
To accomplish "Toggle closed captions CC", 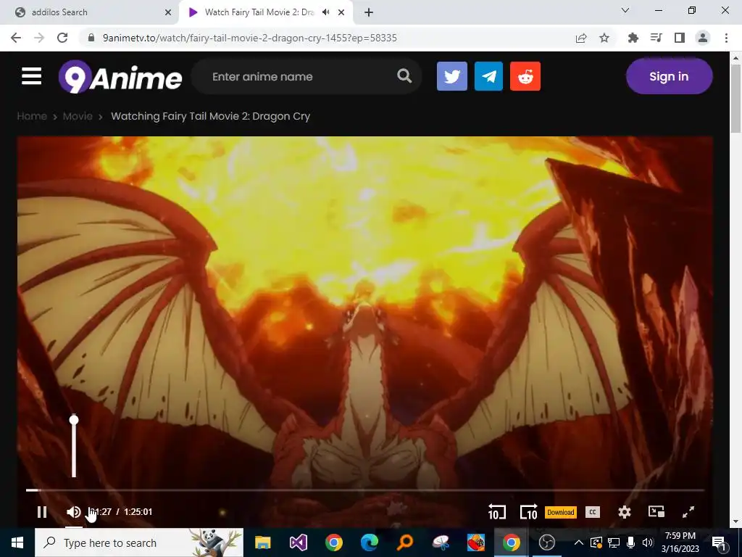I will (593, 512).
